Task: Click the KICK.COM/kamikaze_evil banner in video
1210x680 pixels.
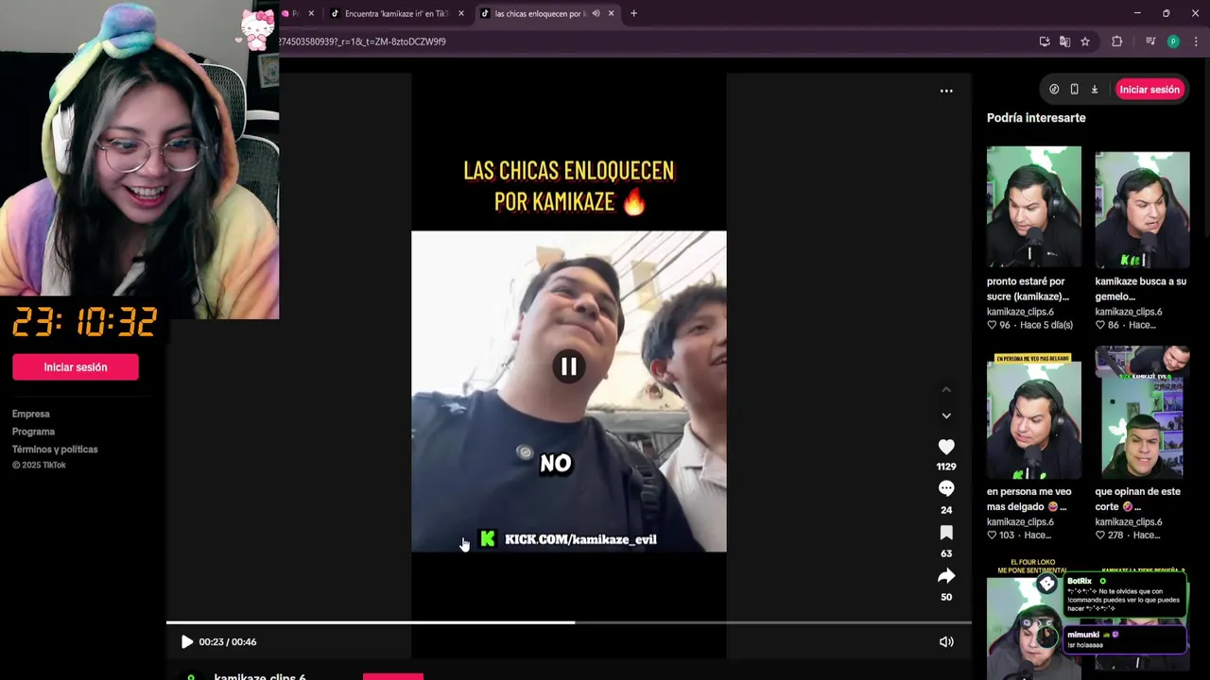Action: 568,539
